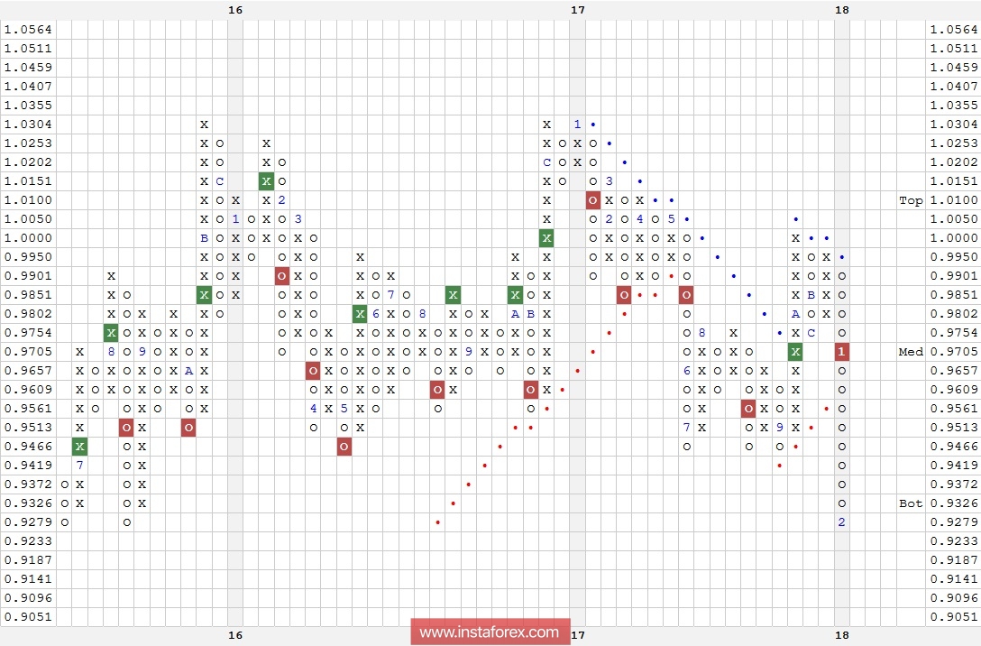Click blue '2' at the bottom of last O column
Screen dimensions: 981x646
click(841, 522)
